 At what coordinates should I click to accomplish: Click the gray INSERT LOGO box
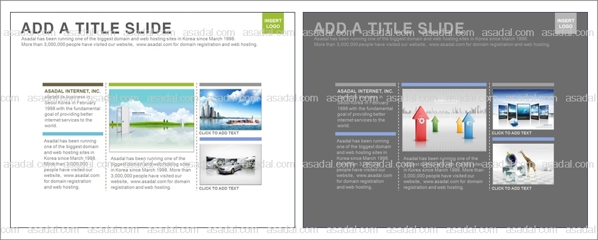pos(566,23)
